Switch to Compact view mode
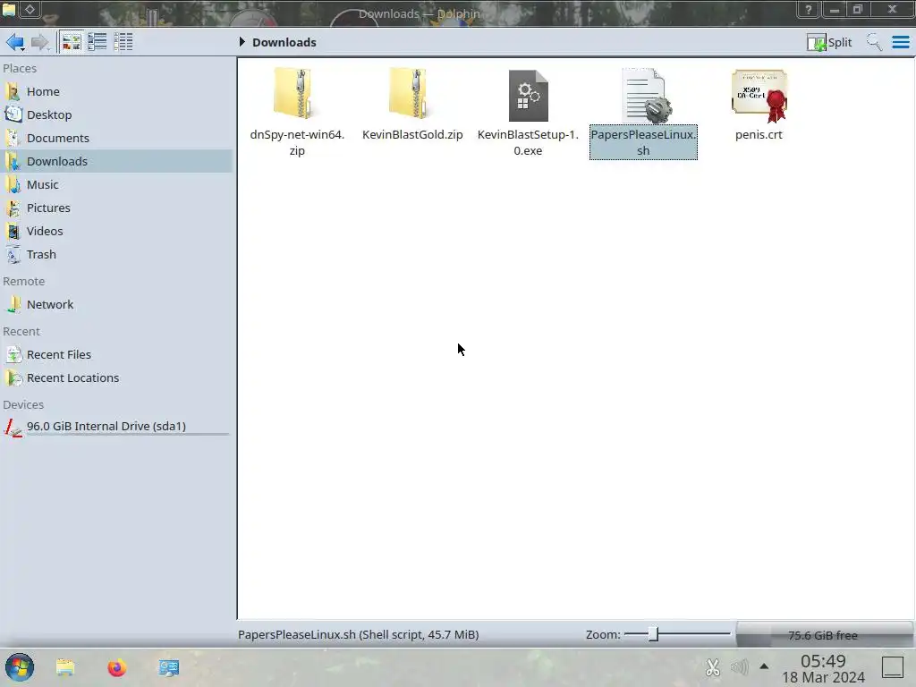This screenshot has height=687, width=916. click(x=97, y=42)
